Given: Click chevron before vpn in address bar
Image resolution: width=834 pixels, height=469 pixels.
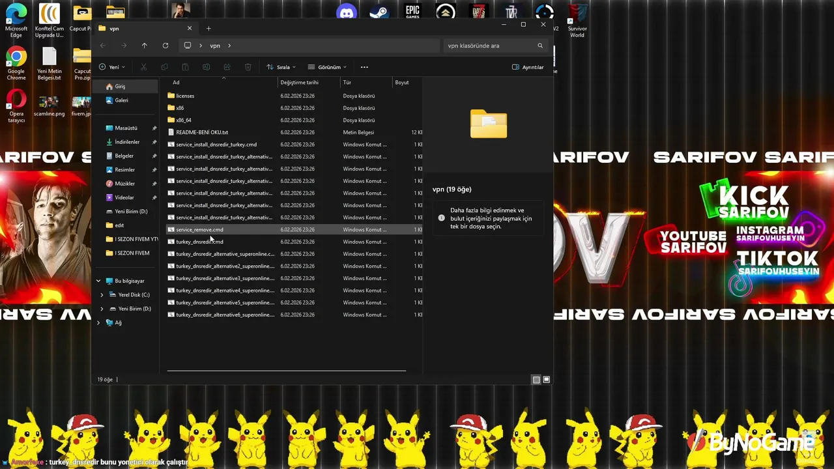Looking at the screenshot, I should click(x=201, y=46).
